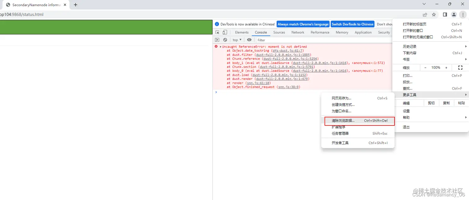Click the red error icon in console
The image size is (469, 200).
[216, 46]
